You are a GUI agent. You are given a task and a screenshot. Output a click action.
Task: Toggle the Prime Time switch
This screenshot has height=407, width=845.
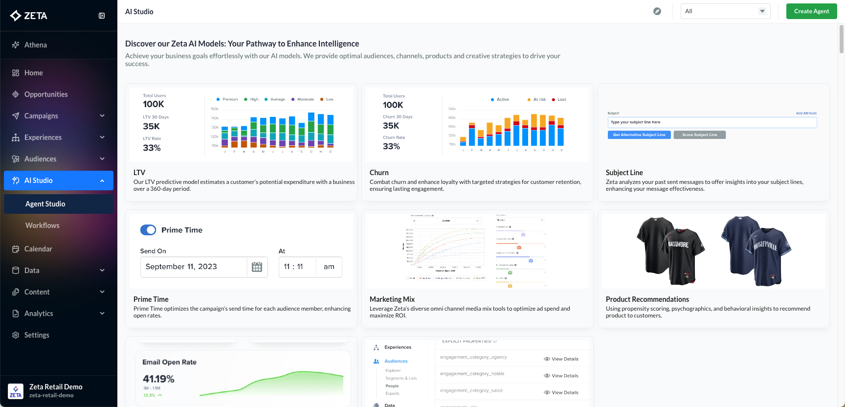click(148, 230)
